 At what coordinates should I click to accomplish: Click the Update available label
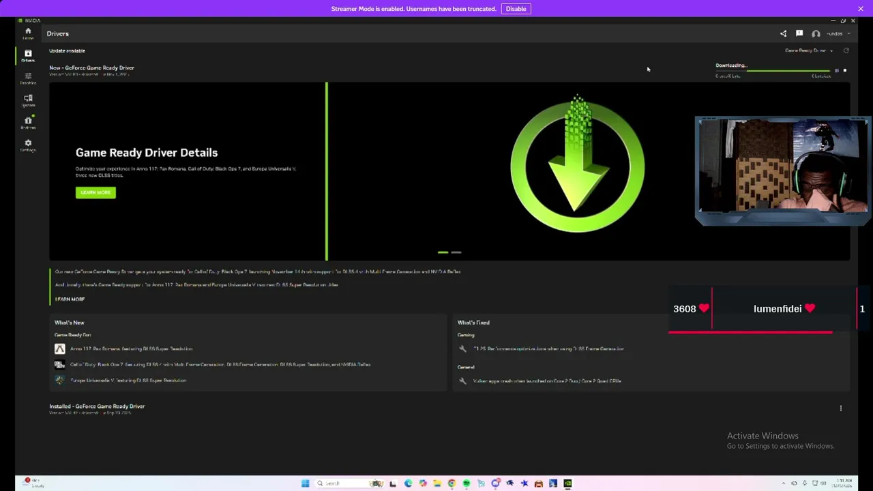tap(67, 50)
